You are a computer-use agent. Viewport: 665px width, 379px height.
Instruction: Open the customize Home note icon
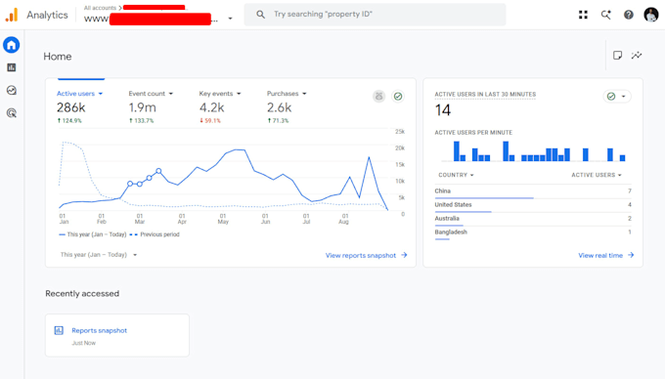617,55
